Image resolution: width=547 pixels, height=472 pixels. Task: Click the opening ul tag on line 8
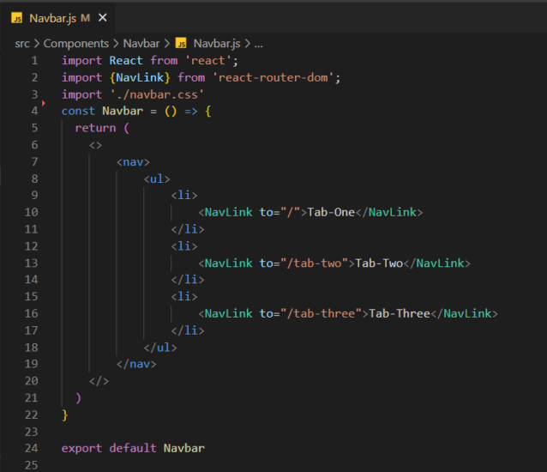[x=157, y=179]
